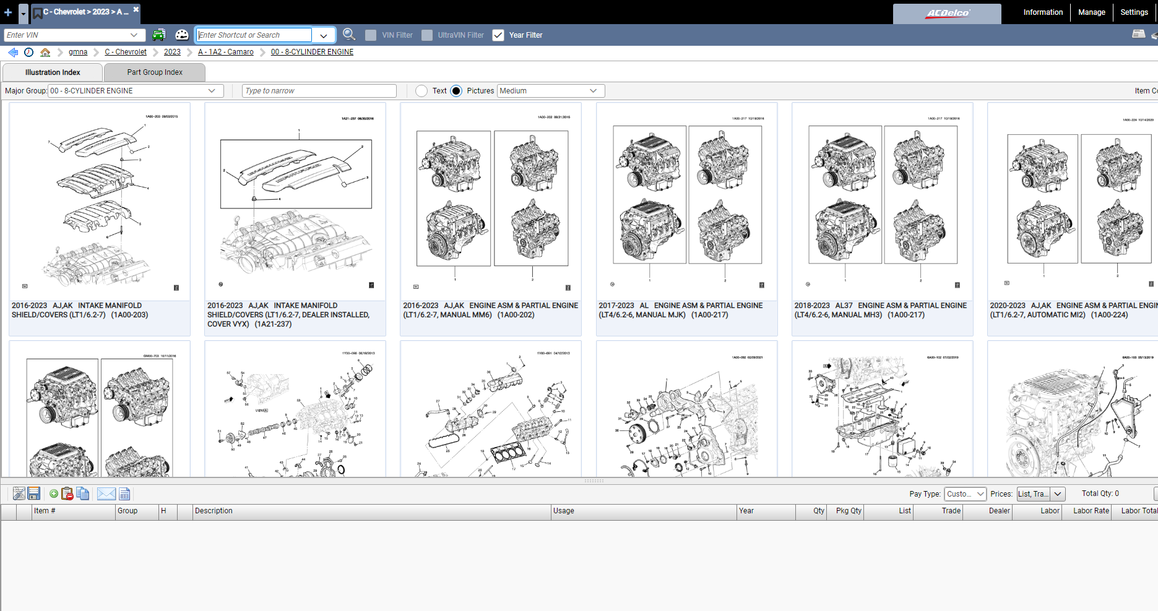Image resolution: width=1158 pixels, height=611 pixels.
Task: Open the 1A21-237 Dealer Installed Cover illustration
Action: (x=295, y=220)
